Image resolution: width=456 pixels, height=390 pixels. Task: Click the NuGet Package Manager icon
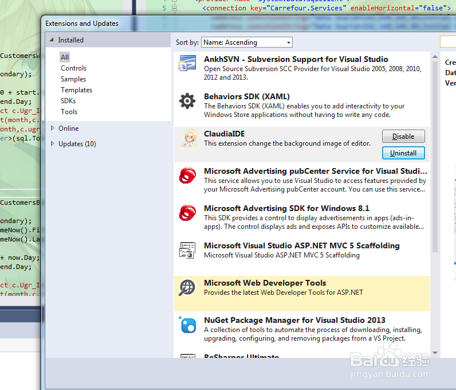pyautogui.click(x=187, y=325)
